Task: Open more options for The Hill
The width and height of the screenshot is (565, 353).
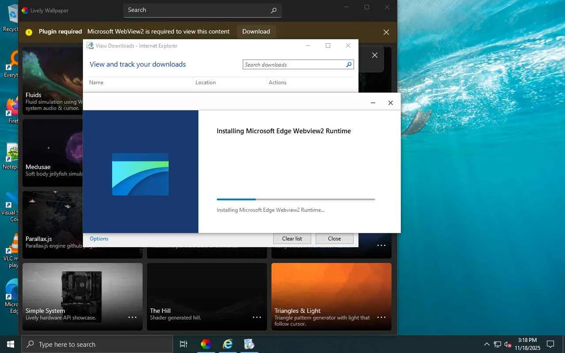Action: (257, 317)
